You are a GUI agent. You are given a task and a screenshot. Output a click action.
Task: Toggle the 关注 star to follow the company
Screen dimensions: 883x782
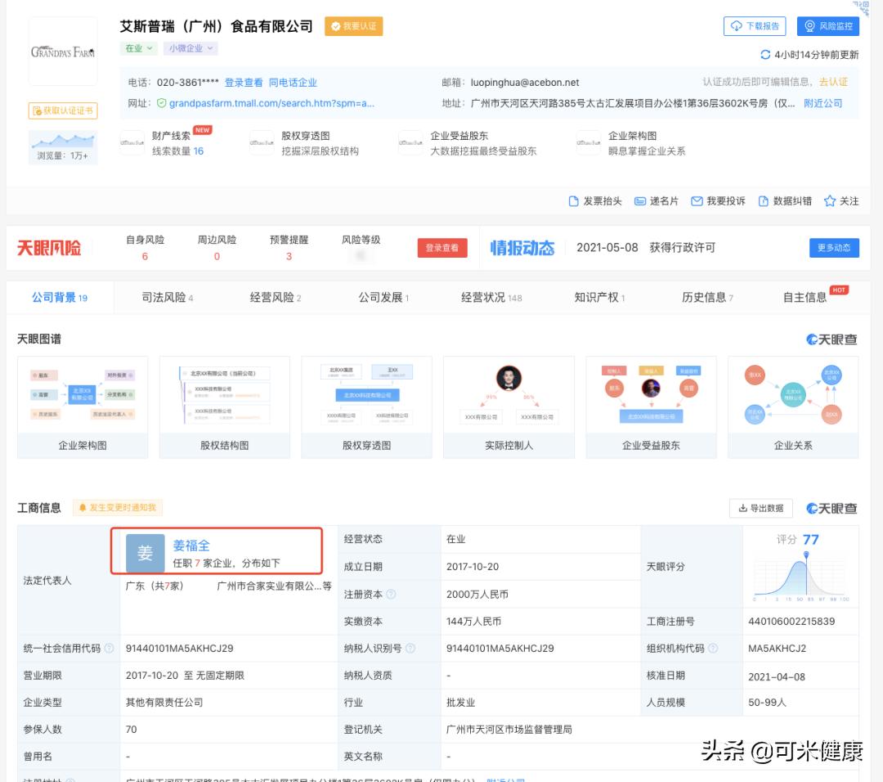click(829, 200)
